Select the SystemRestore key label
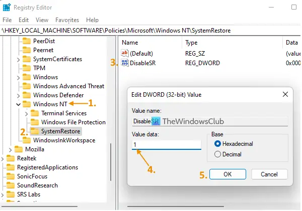Image resolution: width=302 pixels, height=211 pixels. point(61,131)
